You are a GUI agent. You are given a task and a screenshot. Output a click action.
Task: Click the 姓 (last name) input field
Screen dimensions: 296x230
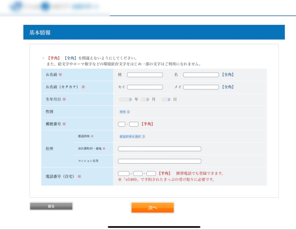point(145,75)
